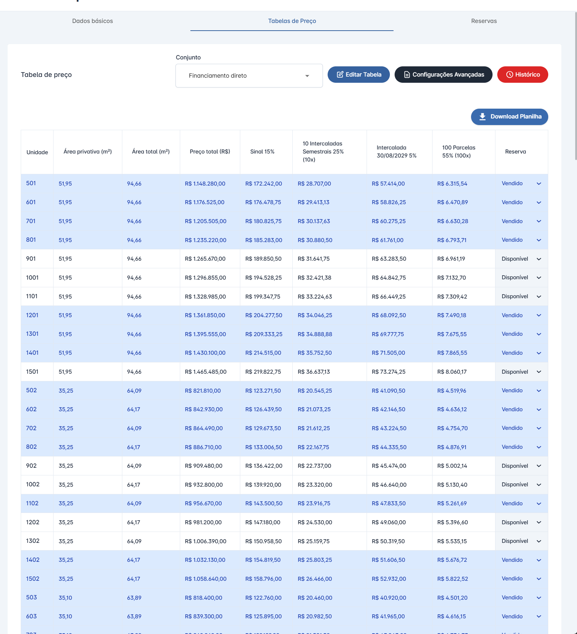
Task: Open the Conjunto dropdown showing Financiamento direto
Action: 249,75
